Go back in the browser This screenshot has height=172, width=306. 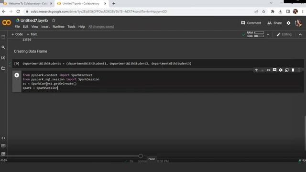pos(4,11)
